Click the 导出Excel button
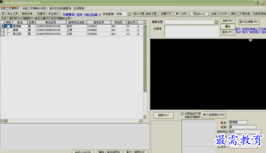266x153 pixels. 199,14
